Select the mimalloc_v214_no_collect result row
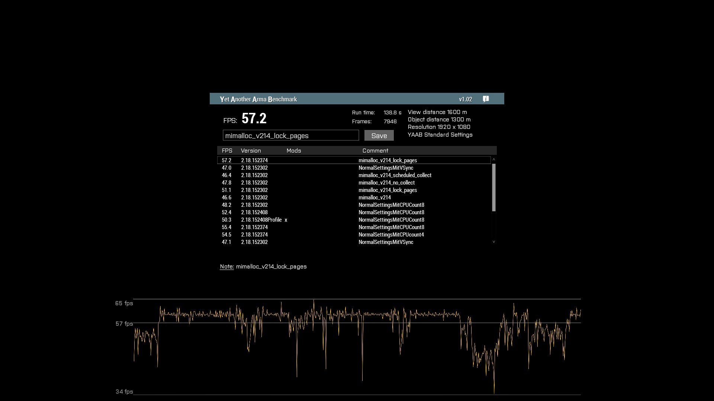Screen dimensions: 714x401 click(354, 183)
